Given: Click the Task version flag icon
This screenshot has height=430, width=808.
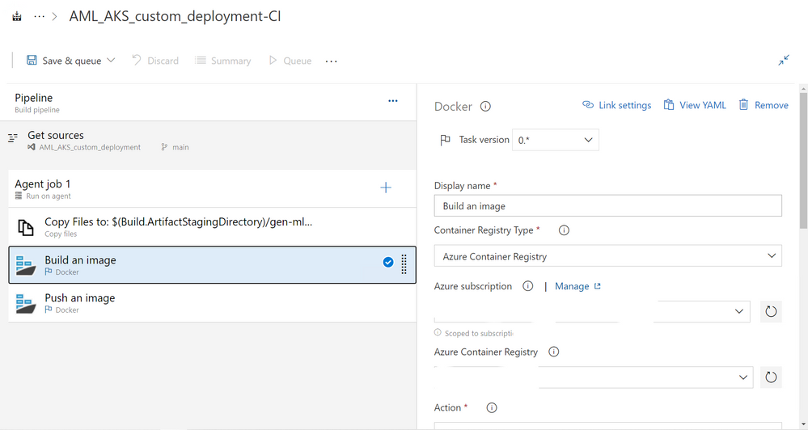Looking at the screenshot, I should pos(445,140).
